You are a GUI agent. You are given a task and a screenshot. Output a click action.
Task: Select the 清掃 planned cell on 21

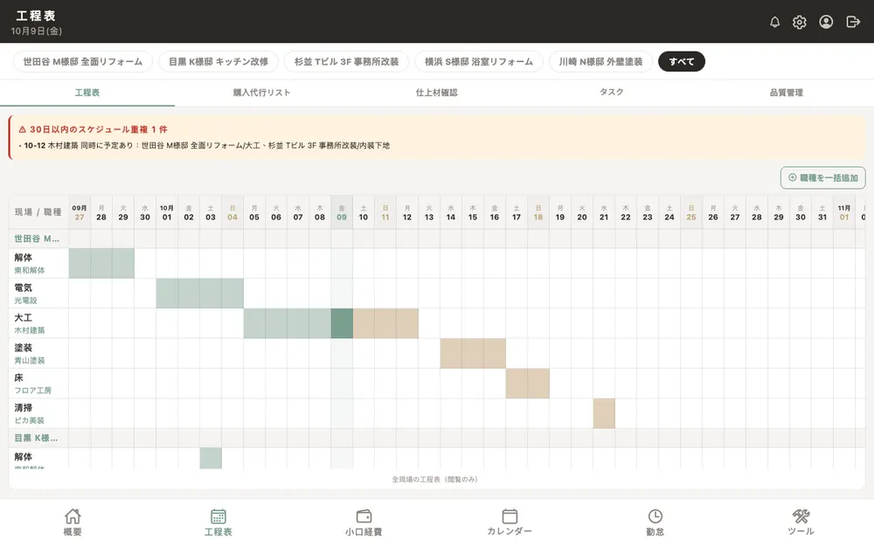[604, 413]
